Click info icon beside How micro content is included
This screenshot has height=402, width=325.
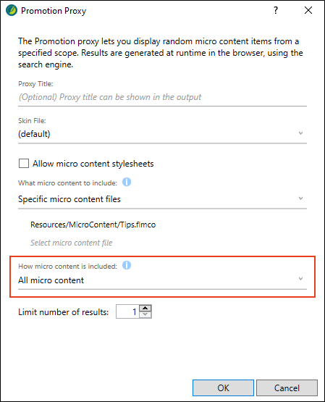(x=127, y=265)
